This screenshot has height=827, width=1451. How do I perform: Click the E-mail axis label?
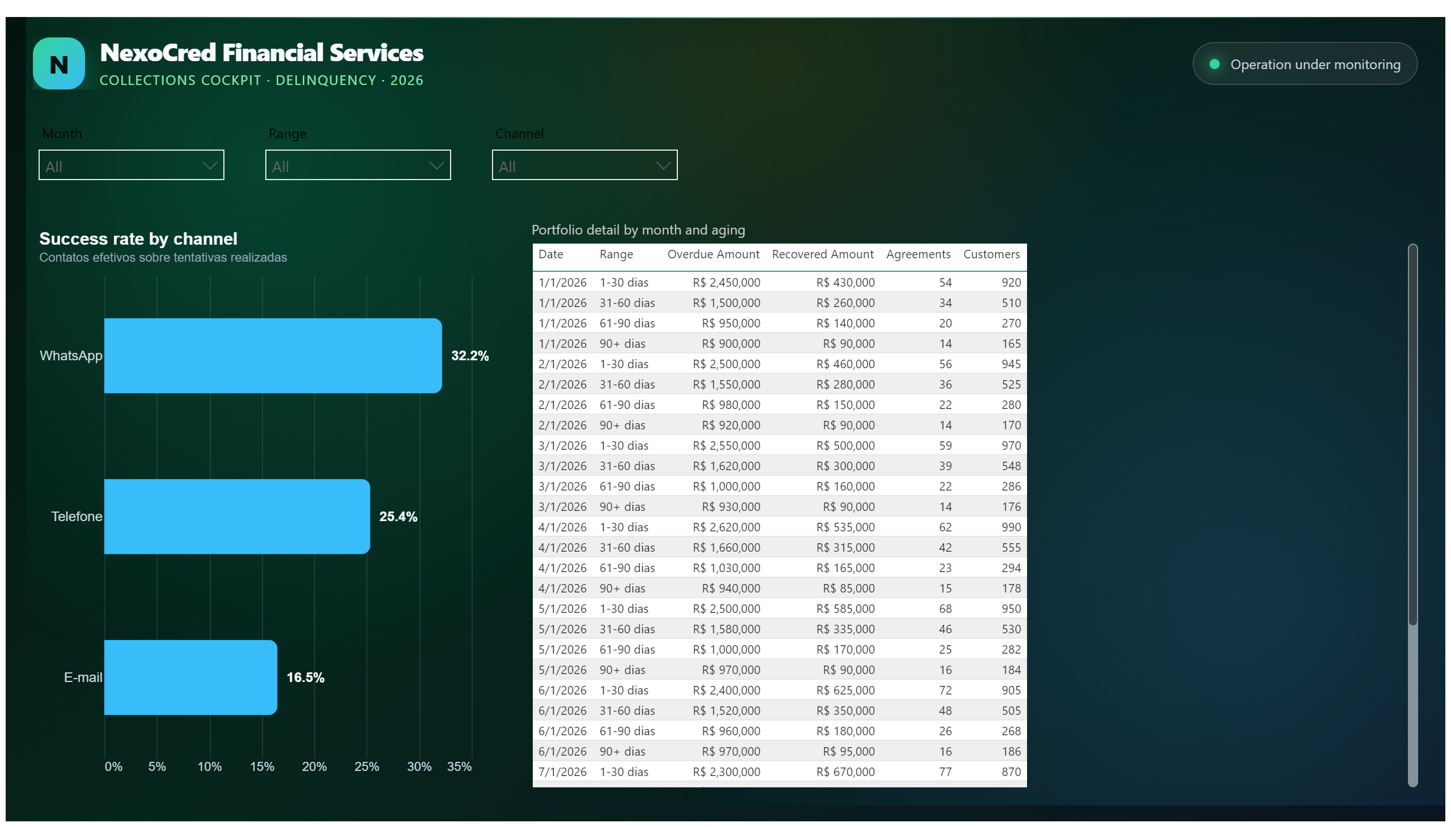point(83,677)
